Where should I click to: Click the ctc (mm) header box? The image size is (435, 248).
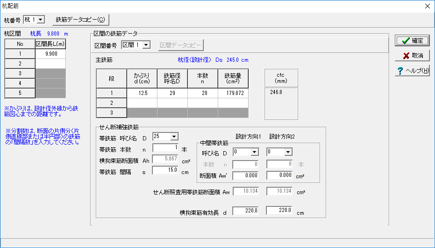(281, 78)
